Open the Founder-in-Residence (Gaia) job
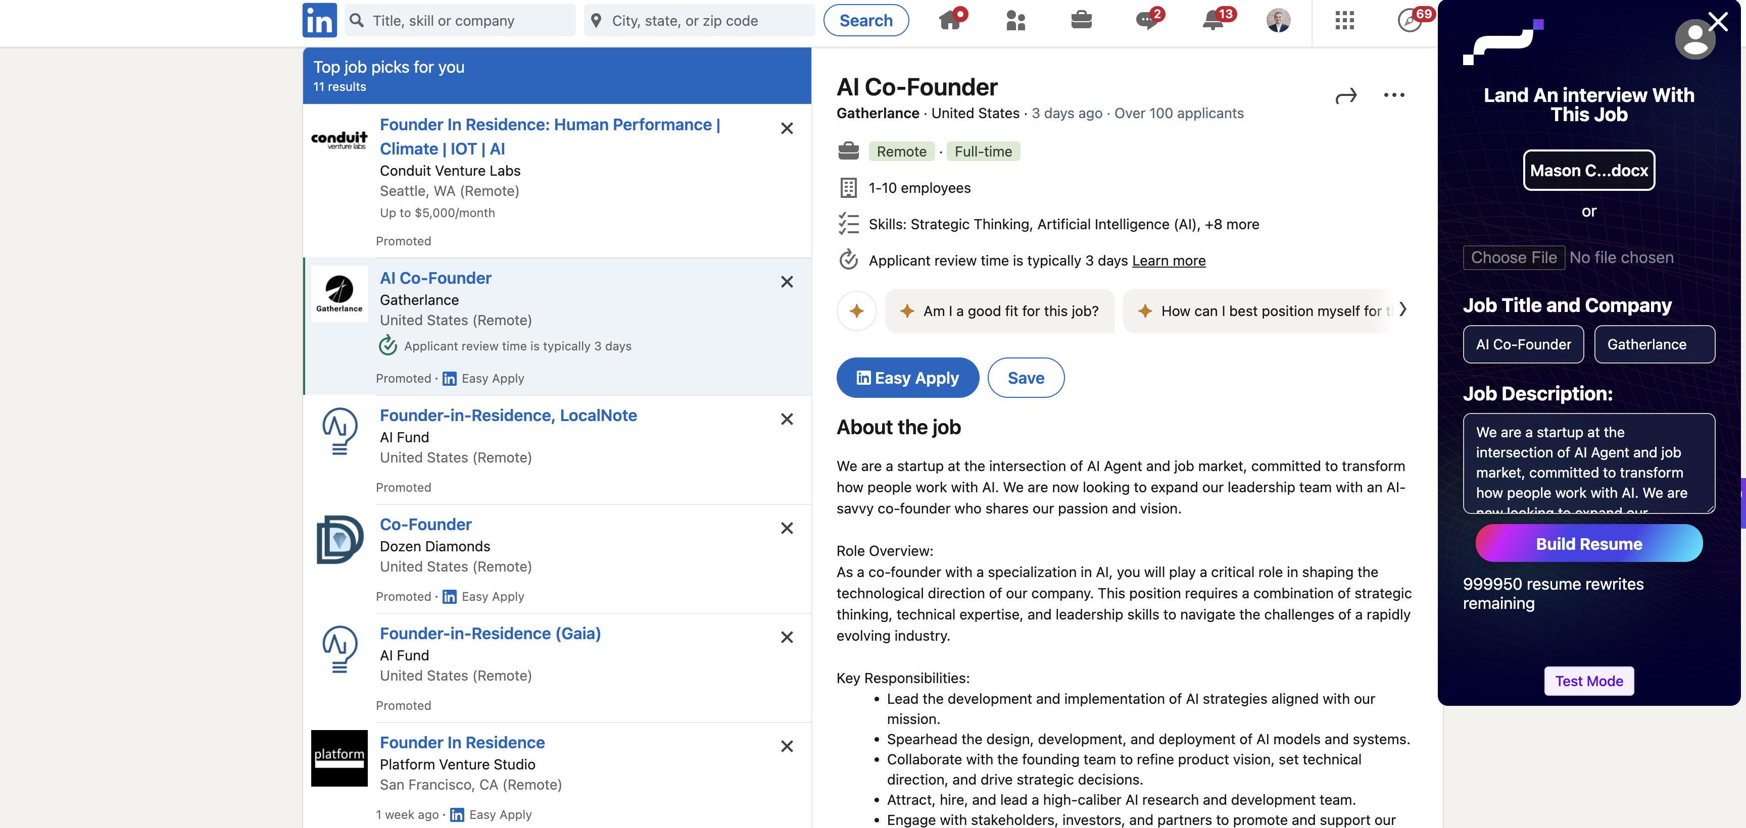Viewport: 1746px width, 828px height. [x=490, y=634]
